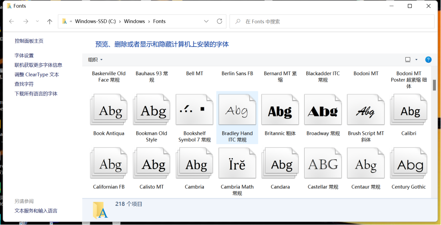This screenshot has width=441, height=225.
Task: Select the Bell MT label
Action: tap(194, 74)
